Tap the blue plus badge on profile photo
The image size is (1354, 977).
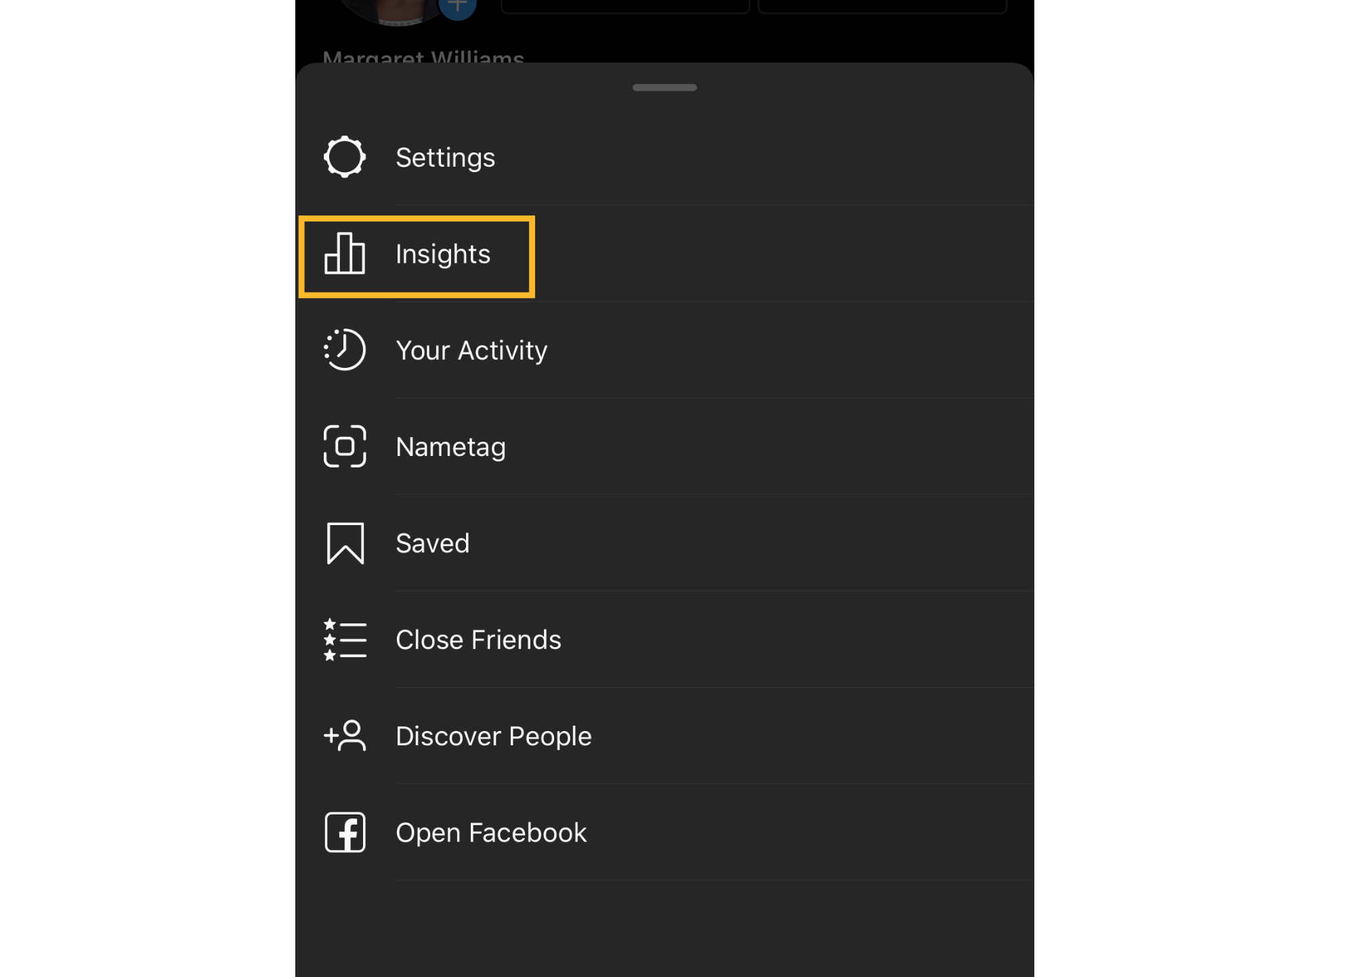(x=458, y=8)
